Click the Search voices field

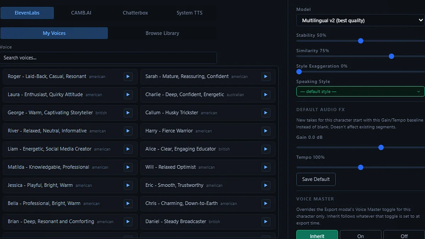click(x=108, y=58)
